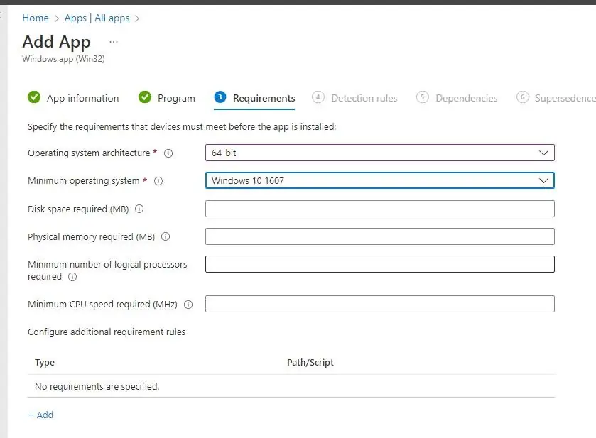Click the green check icon for Program
Screen dimensions: 596x438
tap(145, 97)
